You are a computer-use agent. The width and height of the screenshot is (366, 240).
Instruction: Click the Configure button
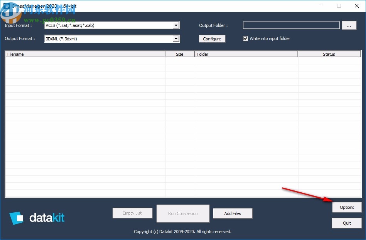coord(212,38)
